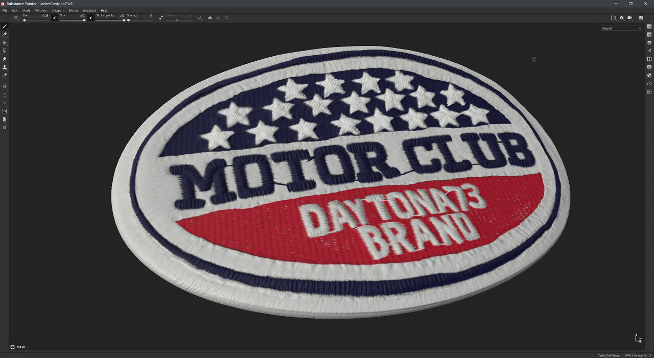The height and width of the screenshot is (358, 654).
Task: Open the Material channel dropdown
Action: coord(621,28)
